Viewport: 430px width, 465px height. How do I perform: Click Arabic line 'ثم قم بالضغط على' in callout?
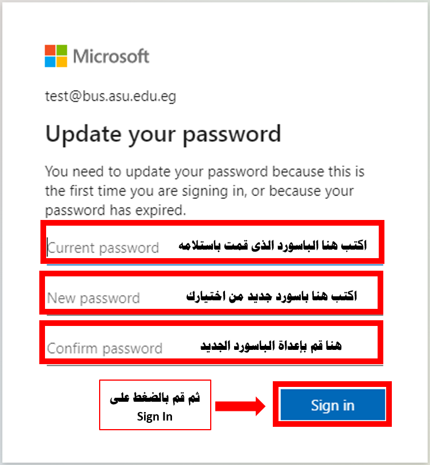pyautogui.click(x=155, y=397)
